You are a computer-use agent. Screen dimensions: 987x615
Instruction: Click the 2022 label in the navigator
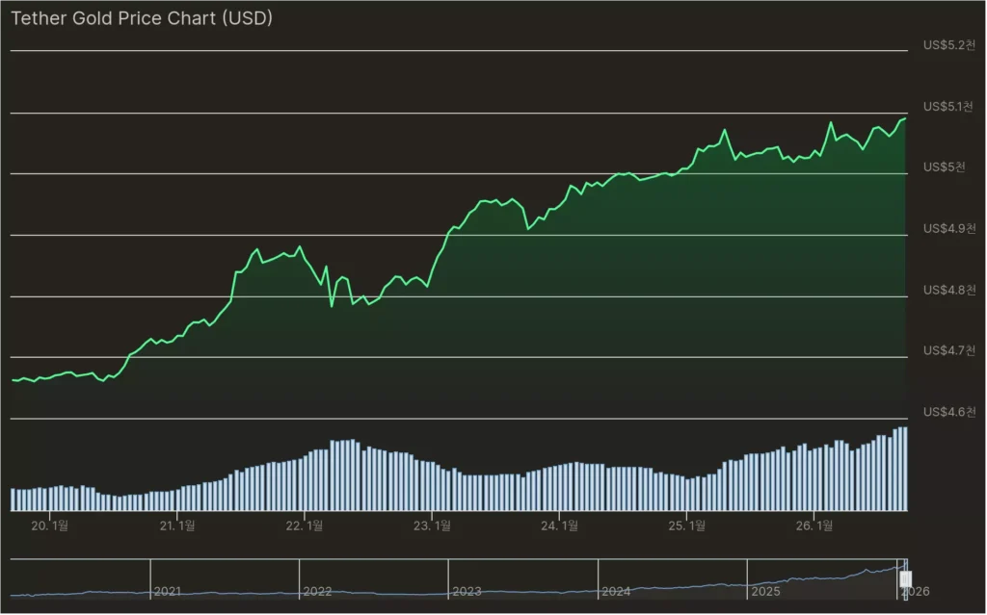tap(317, 590)
